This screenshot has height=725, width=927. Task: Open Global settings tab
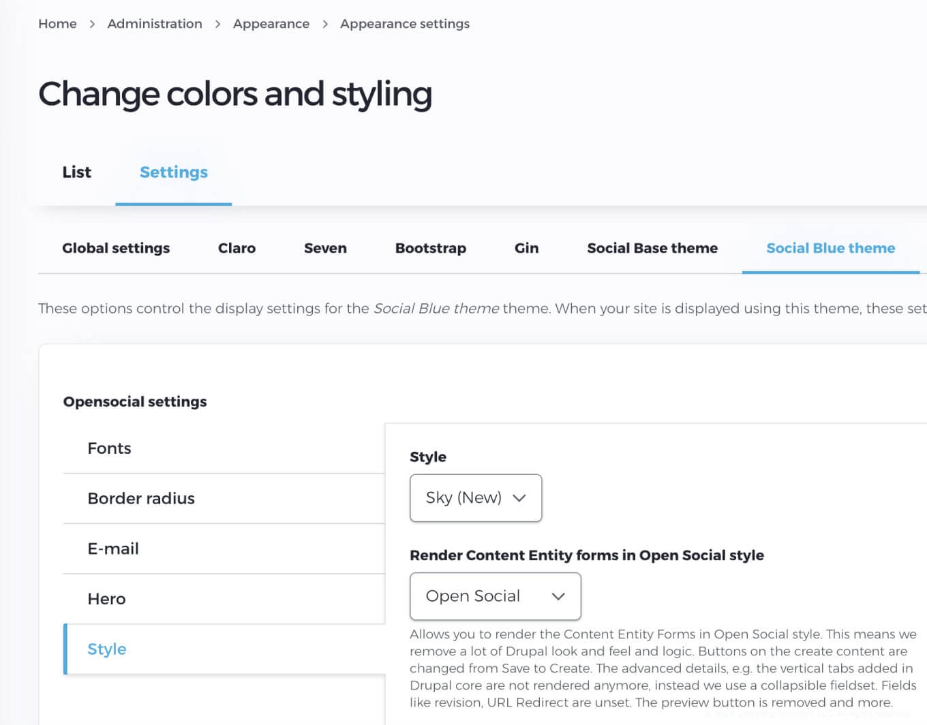point(116,248)
